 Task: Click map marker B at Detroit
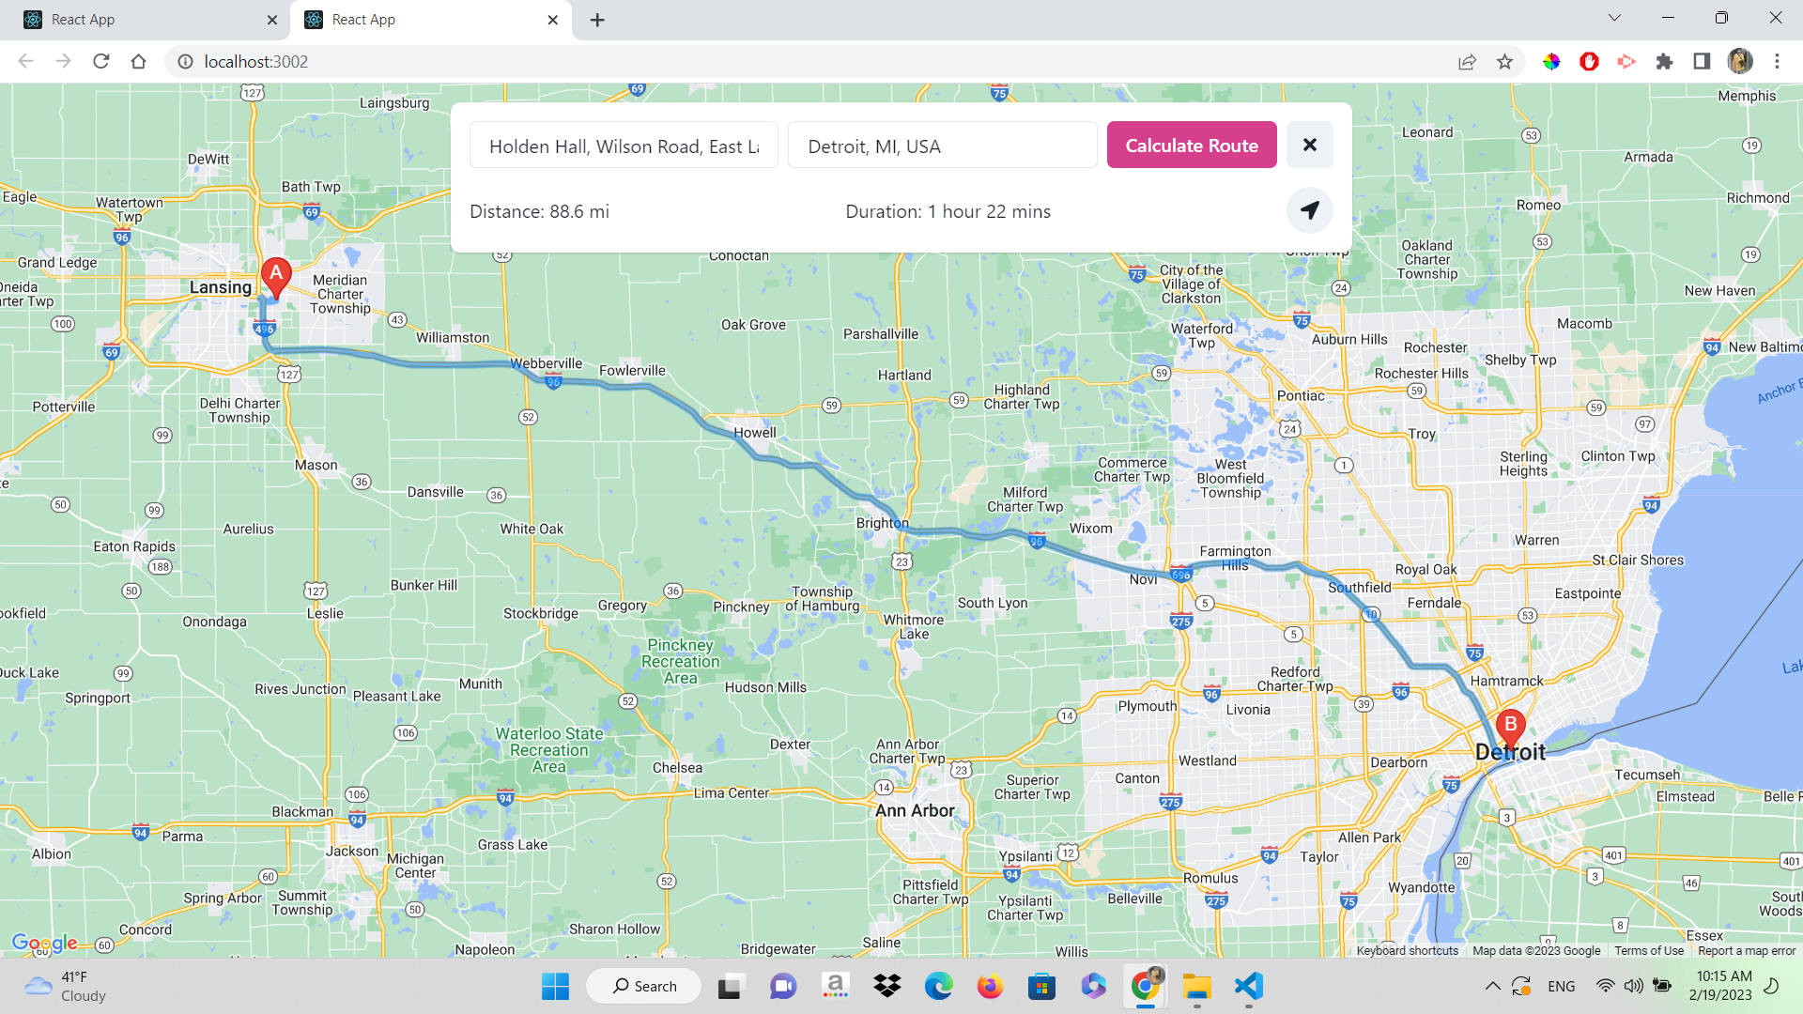pyautogui.click(x=1510, y=726)
